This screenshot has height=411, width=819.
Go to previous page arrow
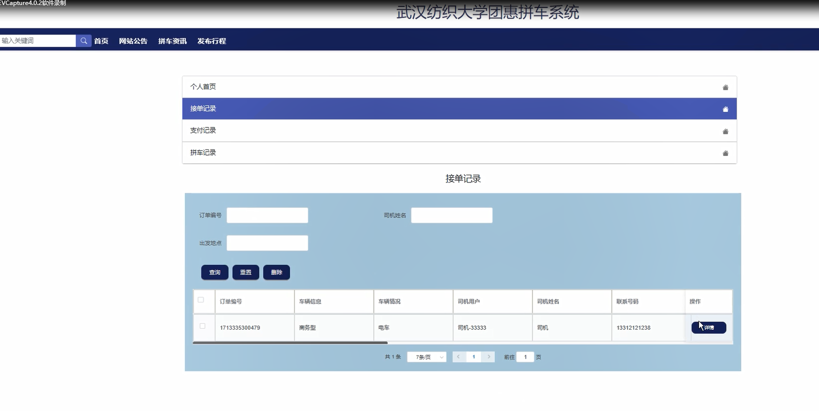pos(458,357)
